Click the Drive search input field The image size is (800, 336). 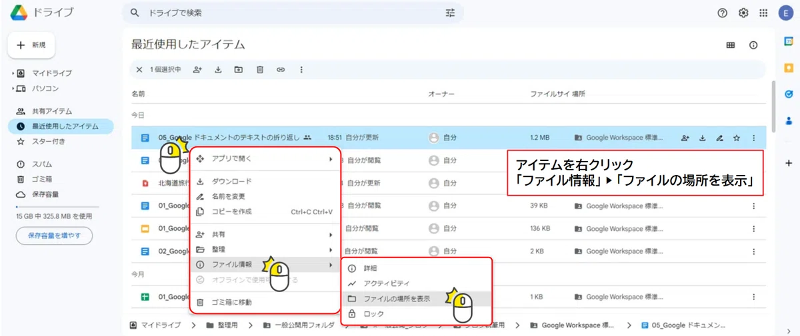pos(292,13)
